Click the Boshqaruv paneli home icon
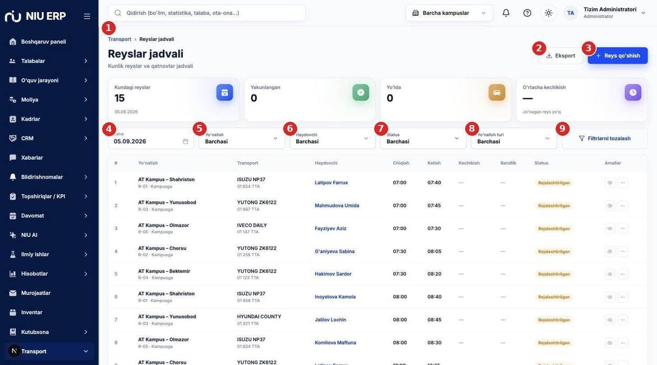This screenshot has width=657, height=365. [x=13, y=41]
